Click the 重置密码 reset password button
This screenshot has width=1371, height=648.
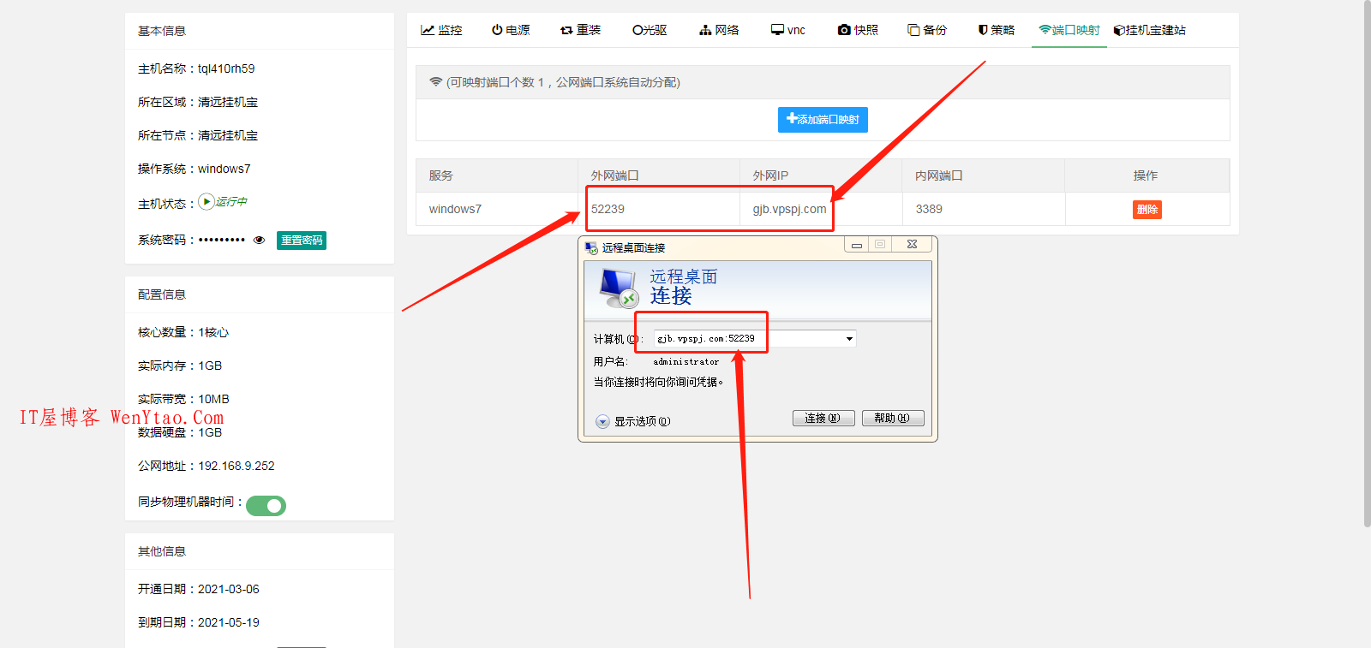point(302,241)
